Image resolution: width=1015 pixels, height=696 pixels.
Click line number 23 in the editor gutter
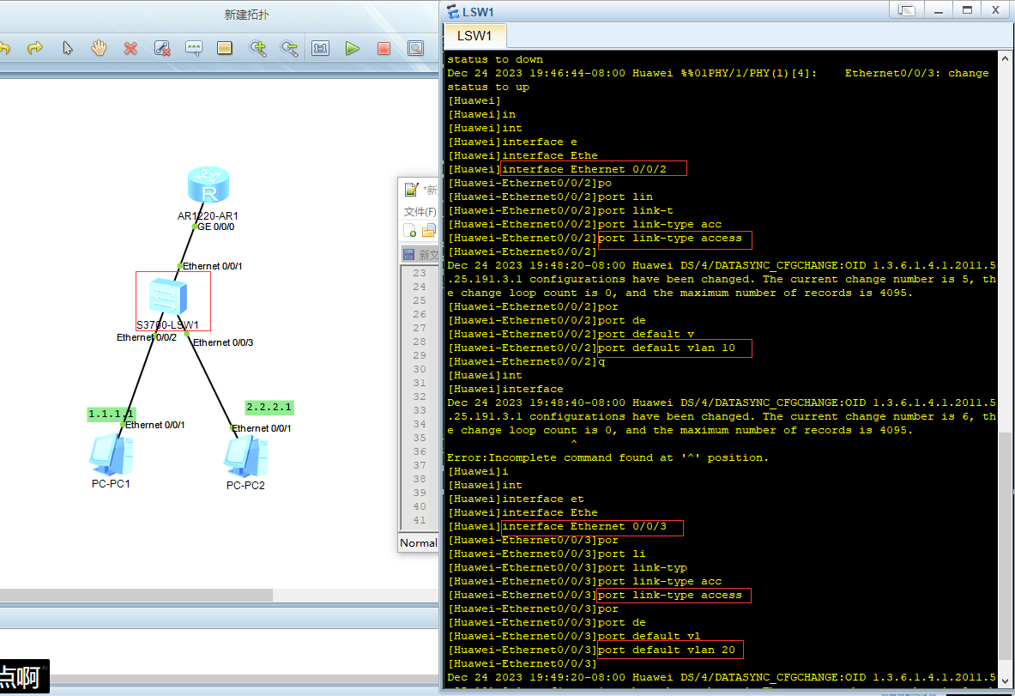tap(420, 273)
